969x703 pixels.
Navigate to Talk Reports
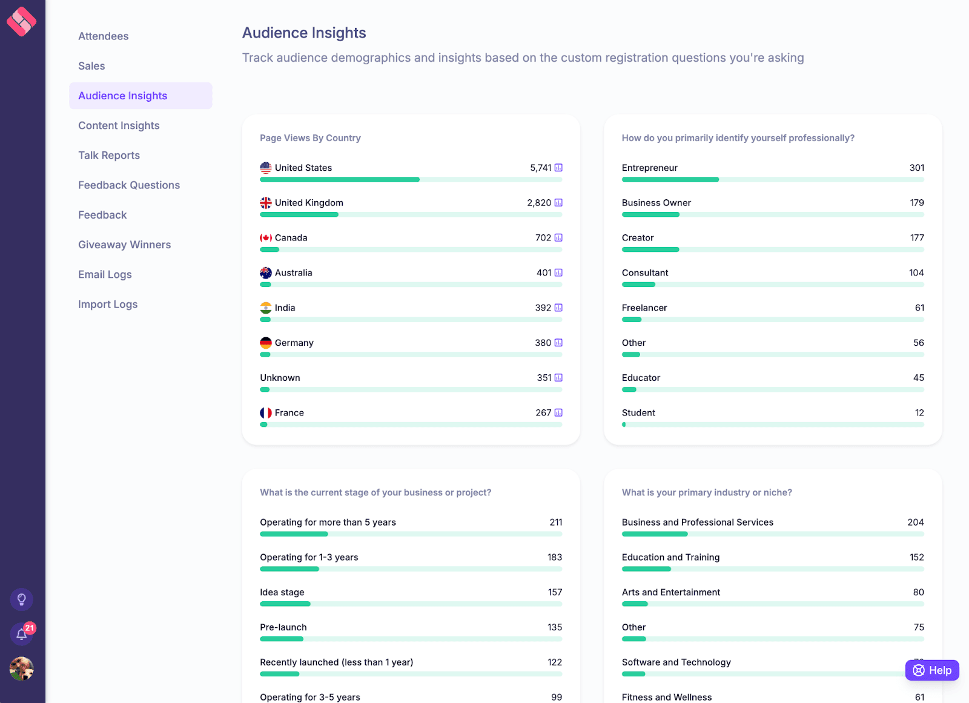point(109,155)
